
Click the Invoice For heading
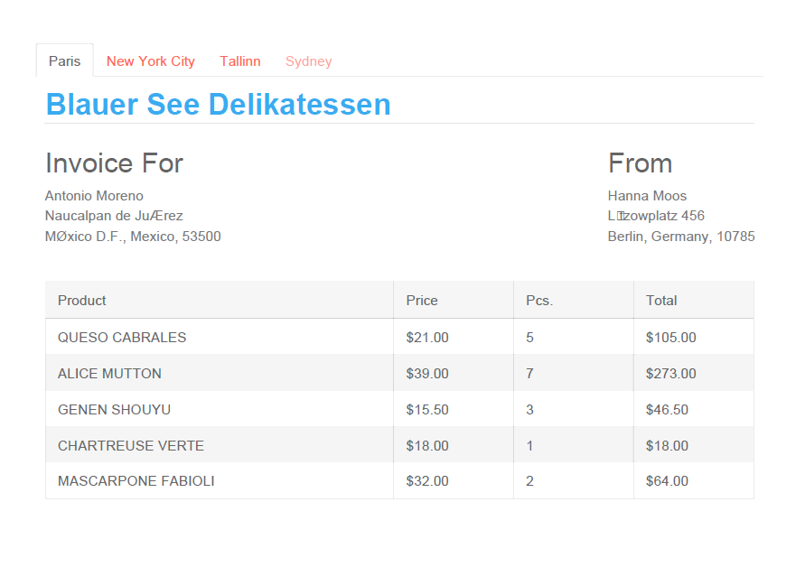pos(114,163)
